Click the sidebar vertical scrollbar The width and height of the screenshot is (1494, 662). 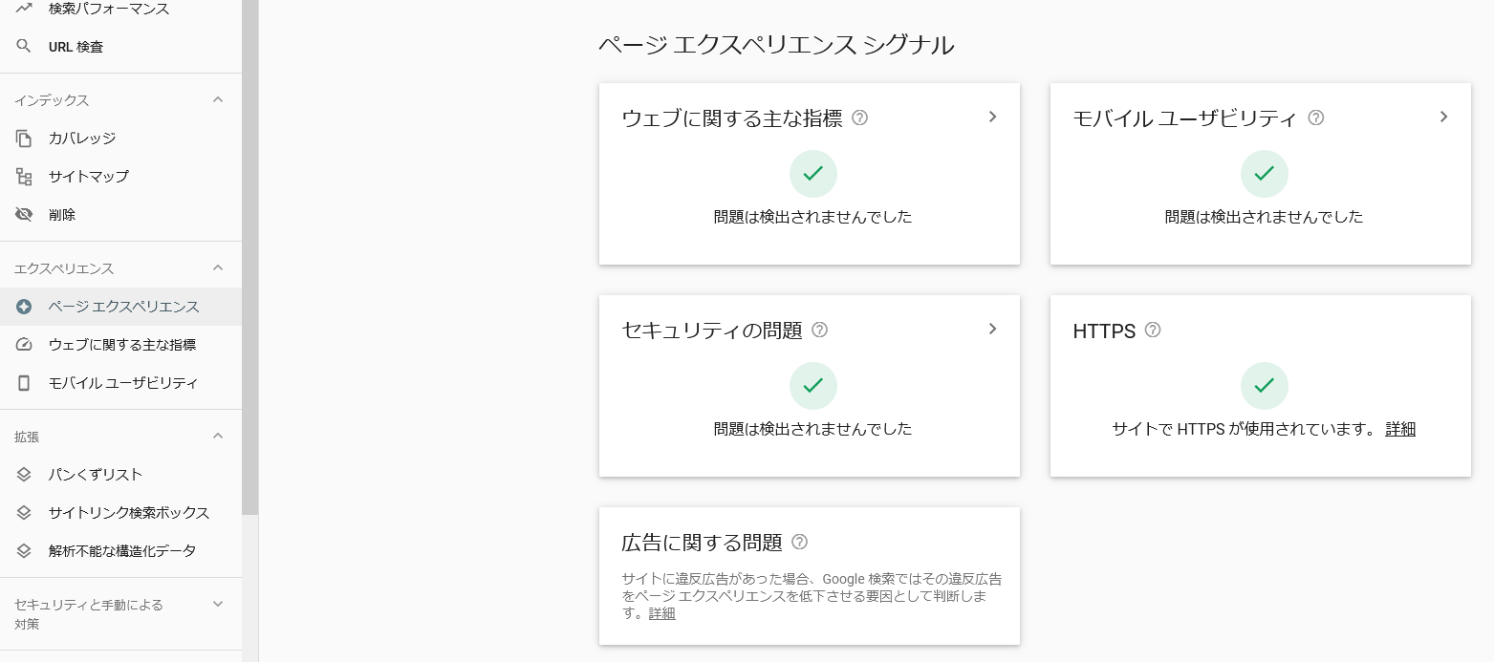pyautogui.click(x=249, y=258)
